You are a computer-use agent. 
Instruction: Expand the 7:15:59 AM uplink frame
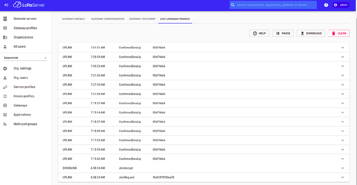click(x=343, y=150)
